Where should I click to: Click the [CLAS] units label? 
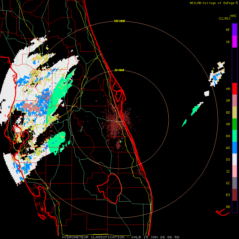[x=224, y=18]
